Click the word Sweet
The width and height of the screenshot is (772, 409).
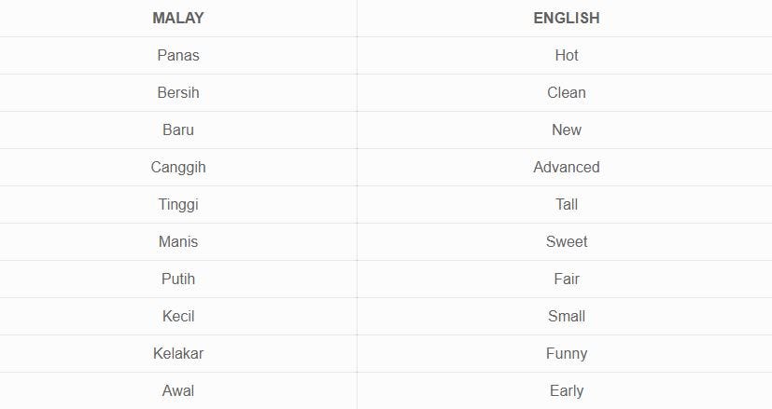pyautogui.click(x=566, y=241)
